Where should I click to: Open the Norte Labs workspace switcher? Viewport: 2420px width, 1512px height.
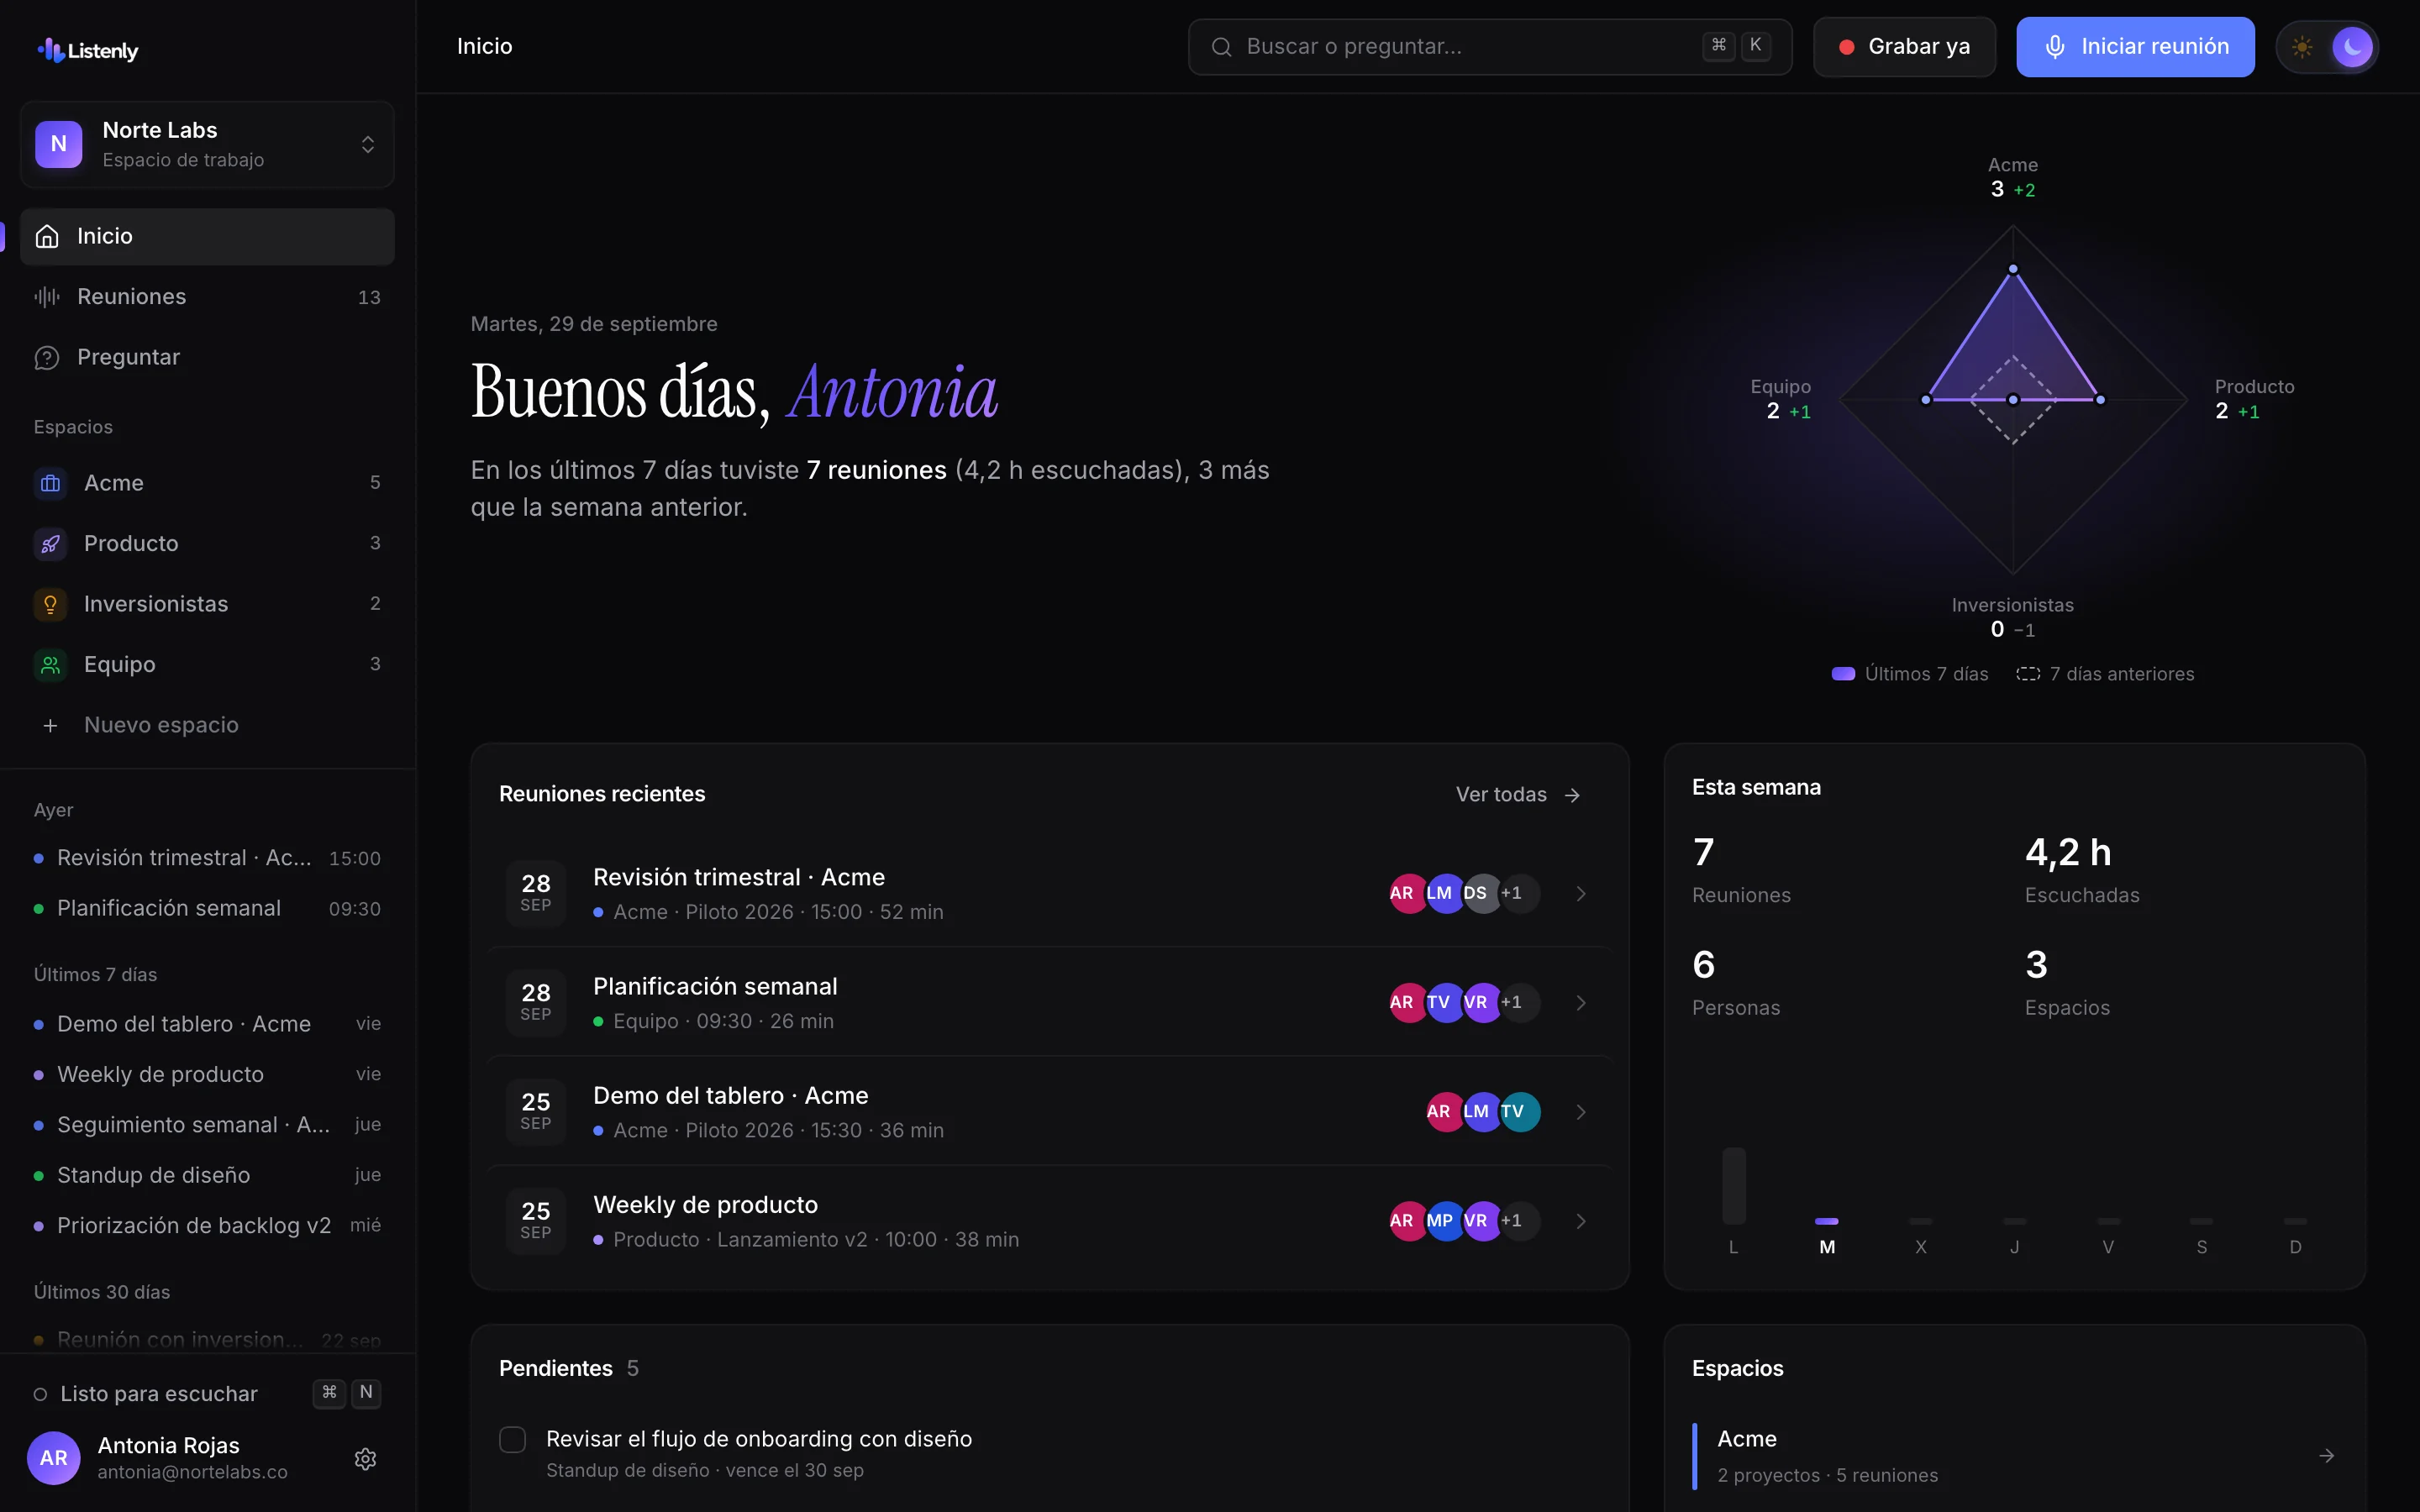[207, 144]
